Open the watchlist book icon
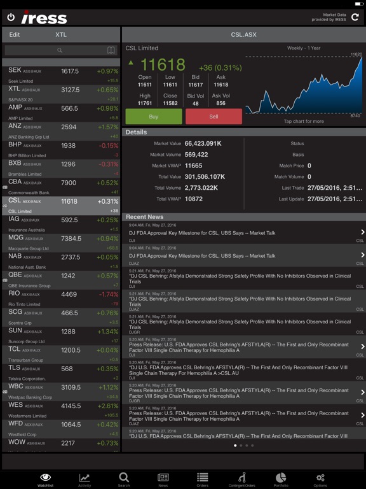This screenshot has width=366, height=489. (x=111, y=50)
